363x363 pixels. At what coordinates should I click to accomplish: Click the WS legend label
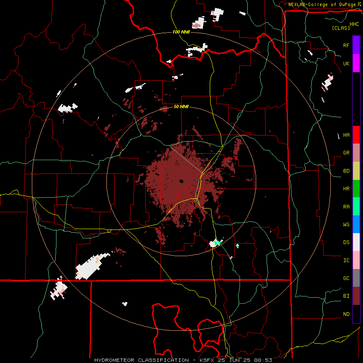(x=346, y=225)
